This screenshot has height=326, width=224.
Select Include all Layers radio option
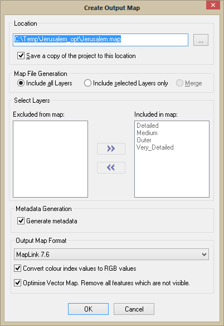click(x=21, y=83)
